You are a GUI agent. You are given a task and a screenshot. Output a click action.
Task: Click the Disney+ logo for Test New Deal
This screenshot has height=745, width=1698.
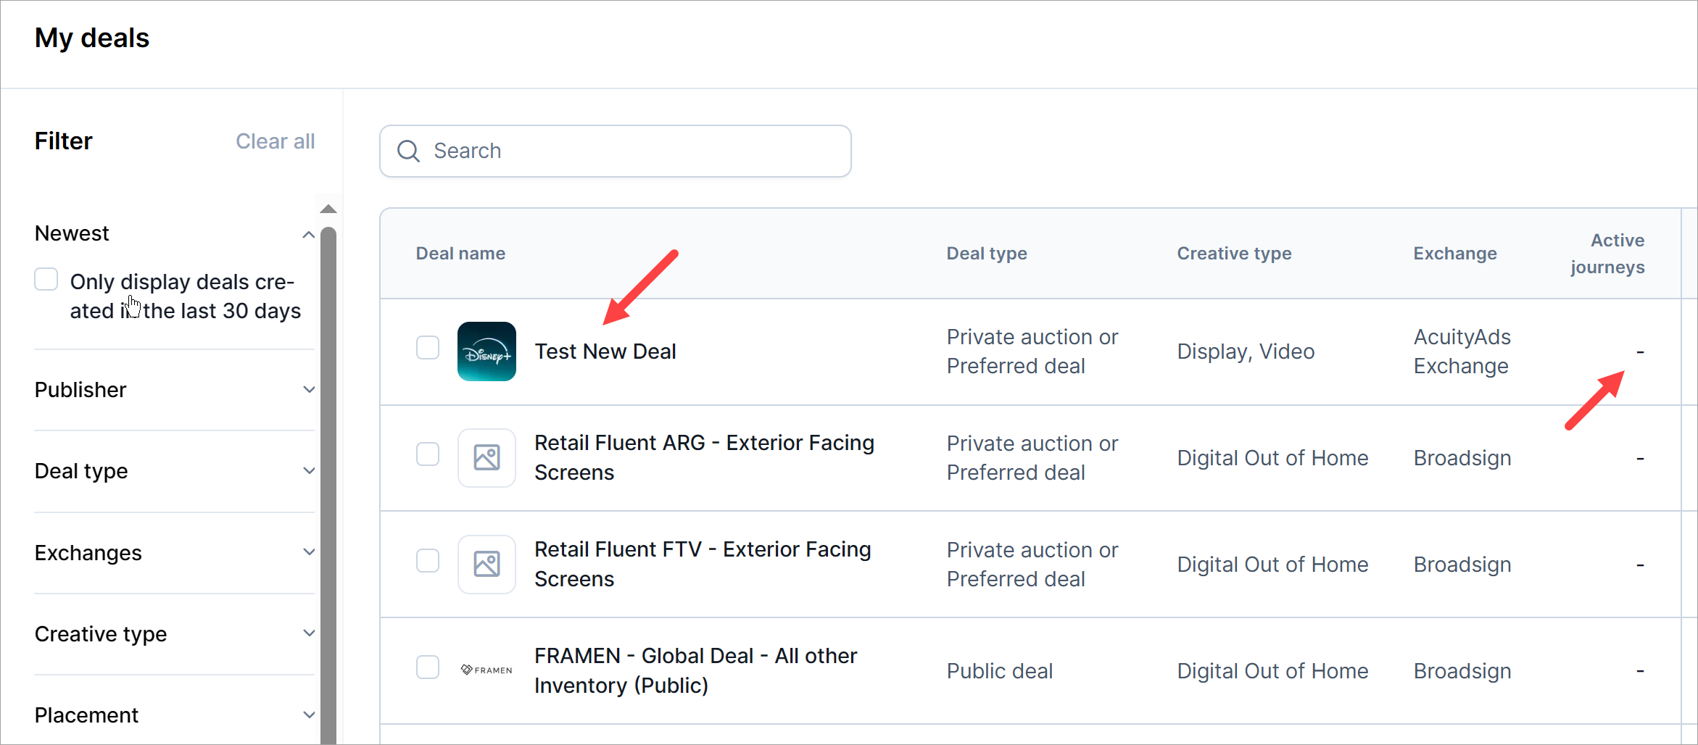[x=486, y=351]
